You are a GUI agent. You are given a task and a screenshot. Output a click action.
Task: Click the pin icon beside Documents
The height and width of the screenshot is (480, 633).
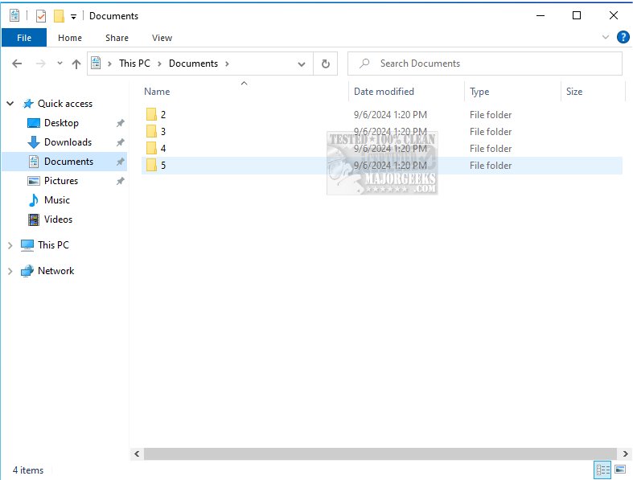(121, 162)
